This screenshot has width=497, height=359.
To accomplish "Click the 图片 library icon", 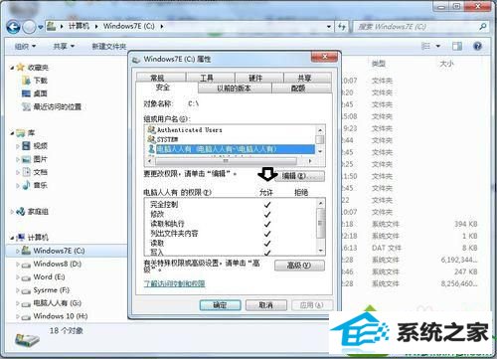I will tap(26, 159).
